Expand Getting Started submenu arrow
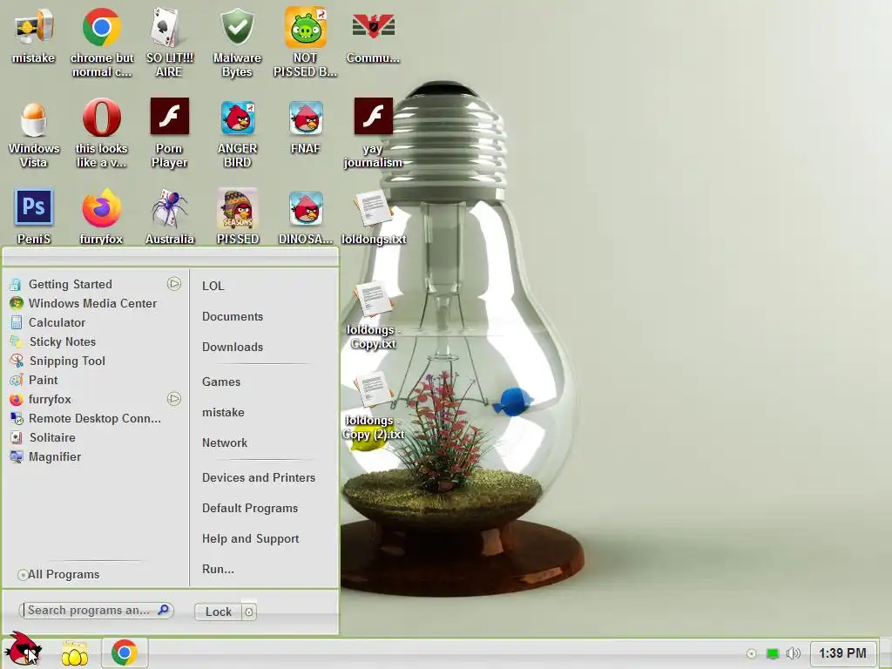This screenshot has height=669, width=892. [174, 283]
